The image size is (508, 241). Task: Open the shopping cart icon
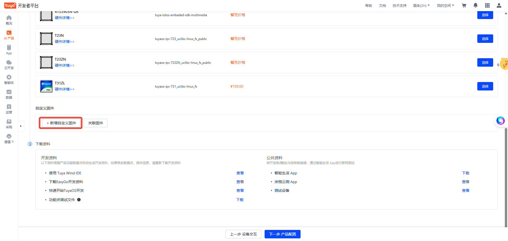point(464,6)
